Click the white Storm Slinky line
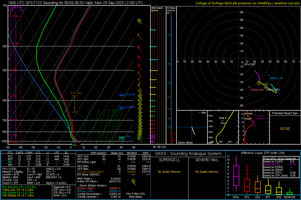This screenshot has width=301, height=200. 193,131
